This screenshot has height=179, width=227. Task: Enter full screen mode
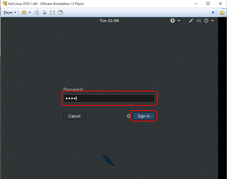point(52,12)
